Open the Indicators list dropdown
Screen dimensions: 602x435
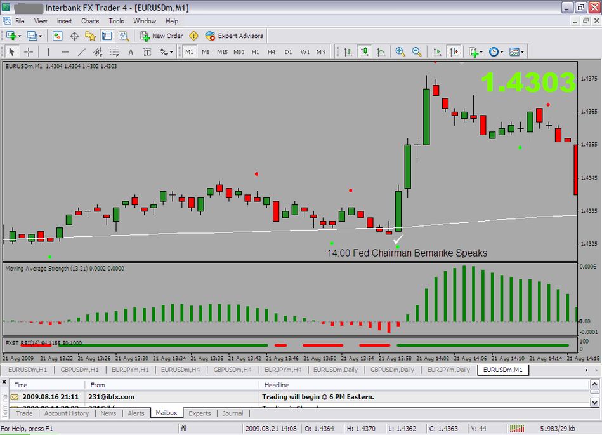(476, 52)
